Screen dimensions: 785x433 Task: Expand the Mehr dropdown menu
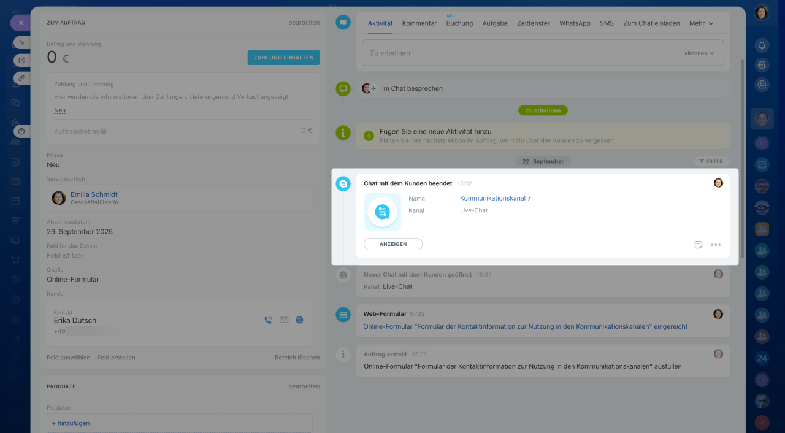coord(701,23)
